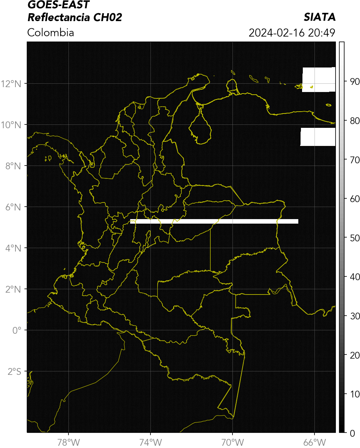Click the colorbar value 70
Image resolution: width=360 pixels, height=448 pixels.
[x=355, y=160]
